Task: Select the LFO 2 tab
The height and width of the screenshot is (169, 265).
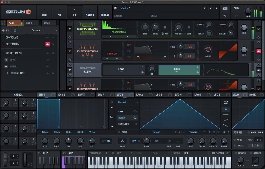Action: (x=144, y=95)
